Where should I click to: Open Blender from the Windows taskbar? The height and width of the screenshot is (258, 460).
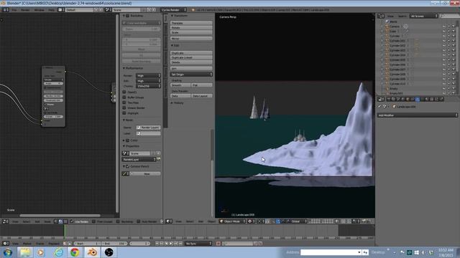pos(92,252)
